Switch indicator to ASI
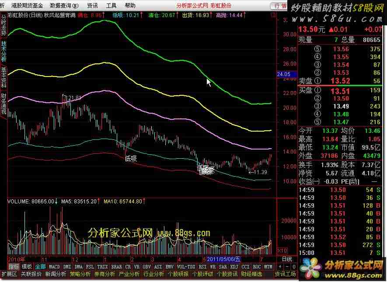 pos(158,267)
